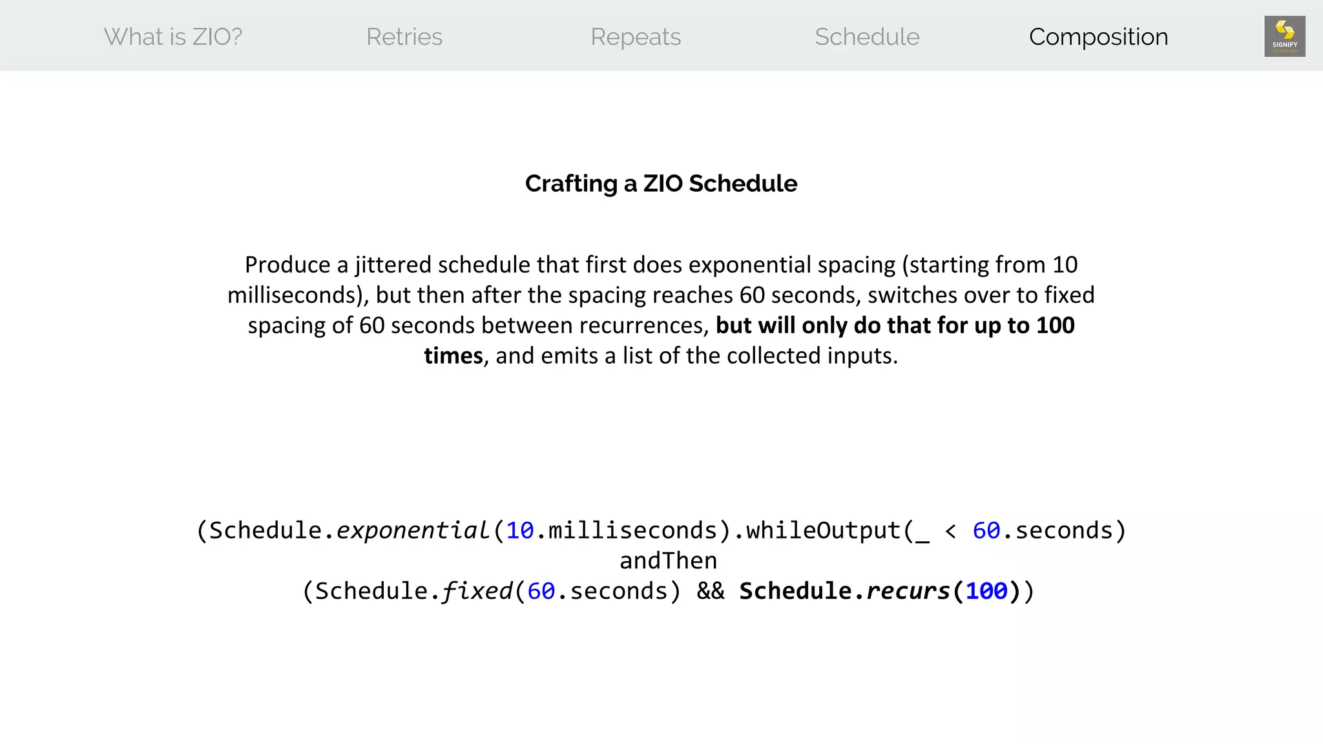Click the 'Crafting a ZIO Schedule' heading
The width and height of the screenshot is (1323, 744).
(661, 183)
